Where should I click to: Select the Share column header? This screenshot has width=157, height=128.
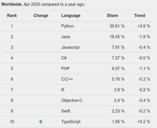113,15
